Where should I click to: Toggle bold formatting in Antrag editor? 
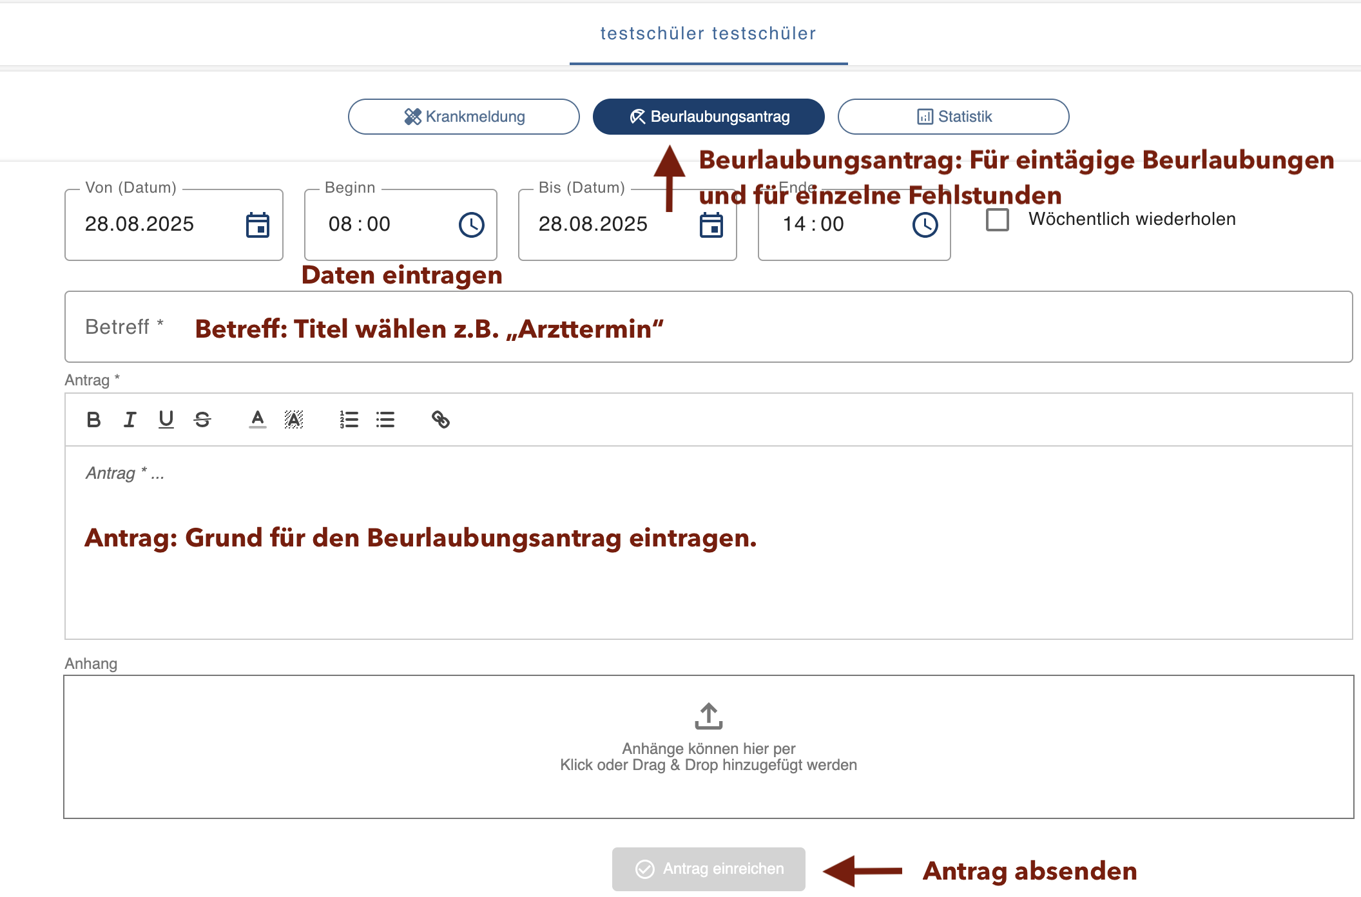93,420
